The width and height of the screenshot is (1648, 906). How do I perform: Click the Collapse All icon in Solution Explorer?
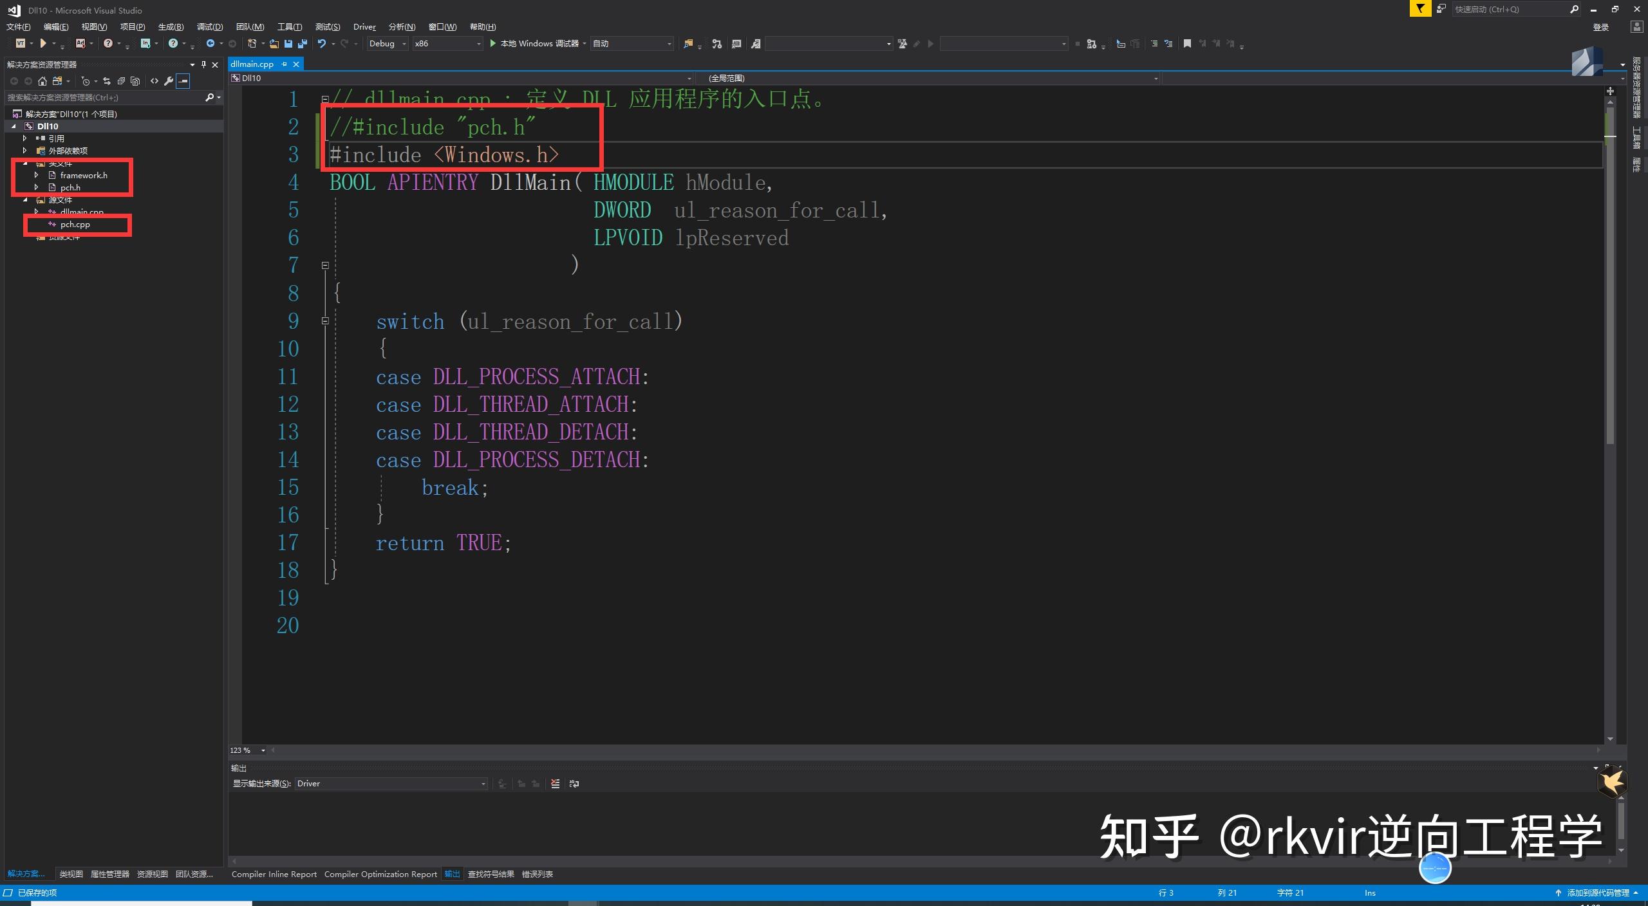click(121, 81)
